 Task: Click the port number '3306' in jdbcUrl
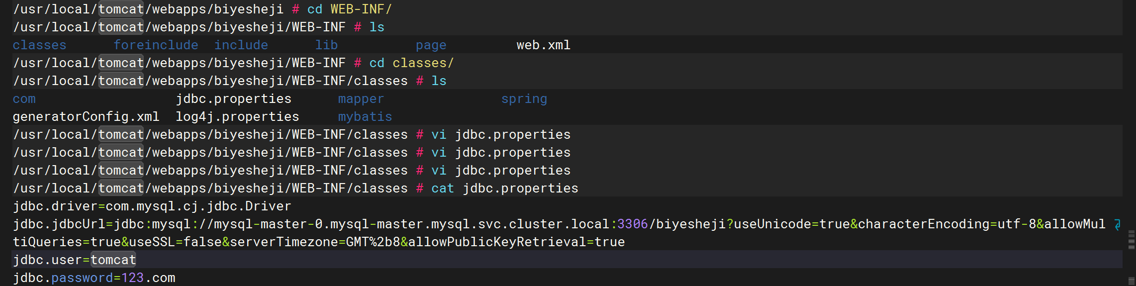(633, 224)
